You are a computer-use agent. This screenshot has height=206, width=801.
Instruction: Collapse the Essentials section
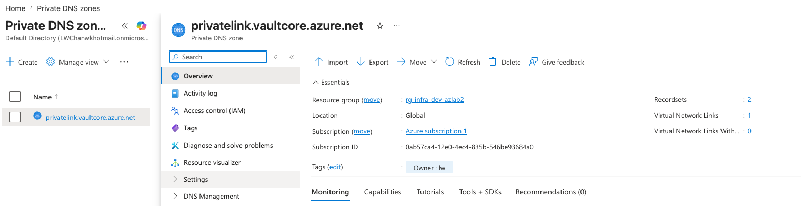coord(331,83)
